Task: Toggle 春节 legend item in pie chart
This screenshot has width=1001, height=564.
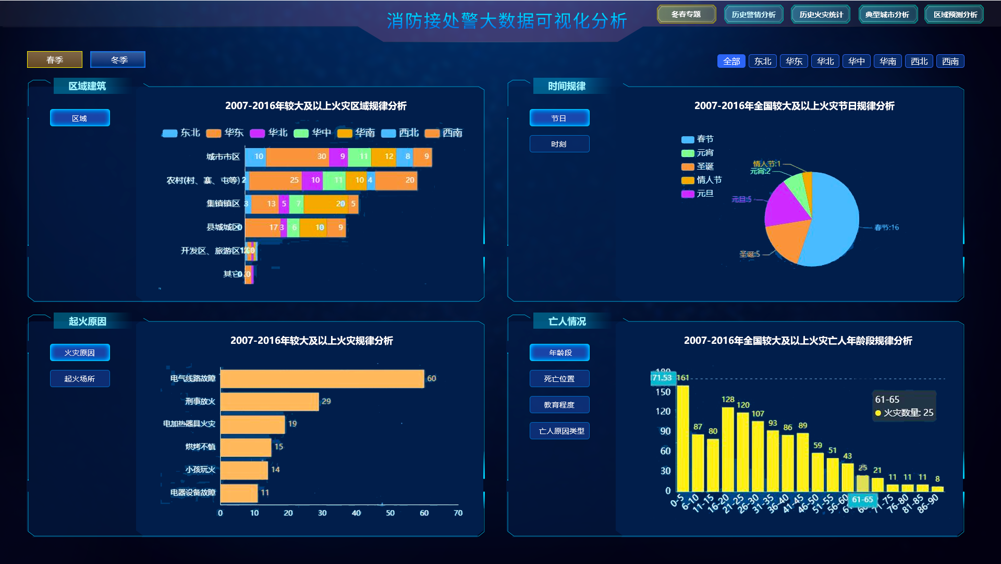Action: point(698,139)
